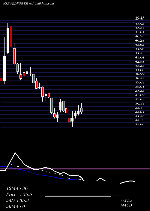Image resolution: width=150 pixels, height=211 pixels.
Task: Click the 37.69 price label
Action: coord(140,95)
